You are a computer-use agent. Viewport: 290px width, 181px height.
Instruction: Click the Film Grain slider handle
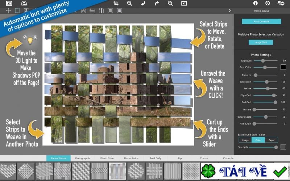tap(254, 124)
